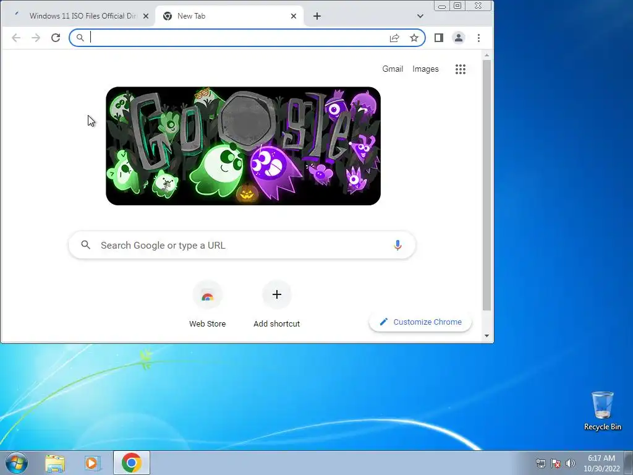Viewport: 633px width, 475px height.
Task: Go back using the browser back arrow
Action: point(16,38)
